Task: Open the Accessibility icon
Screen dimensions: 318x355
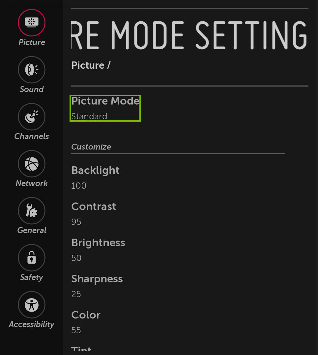Action: tap(31, 305)
